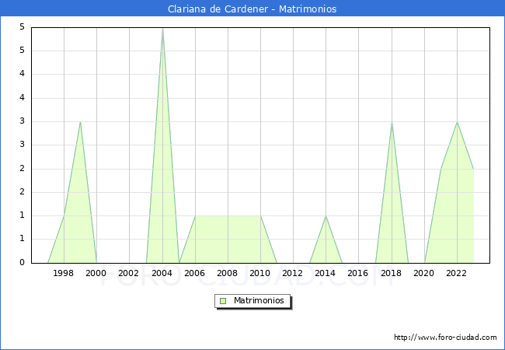Click the 1998 x-axis label

coord(63,273)
